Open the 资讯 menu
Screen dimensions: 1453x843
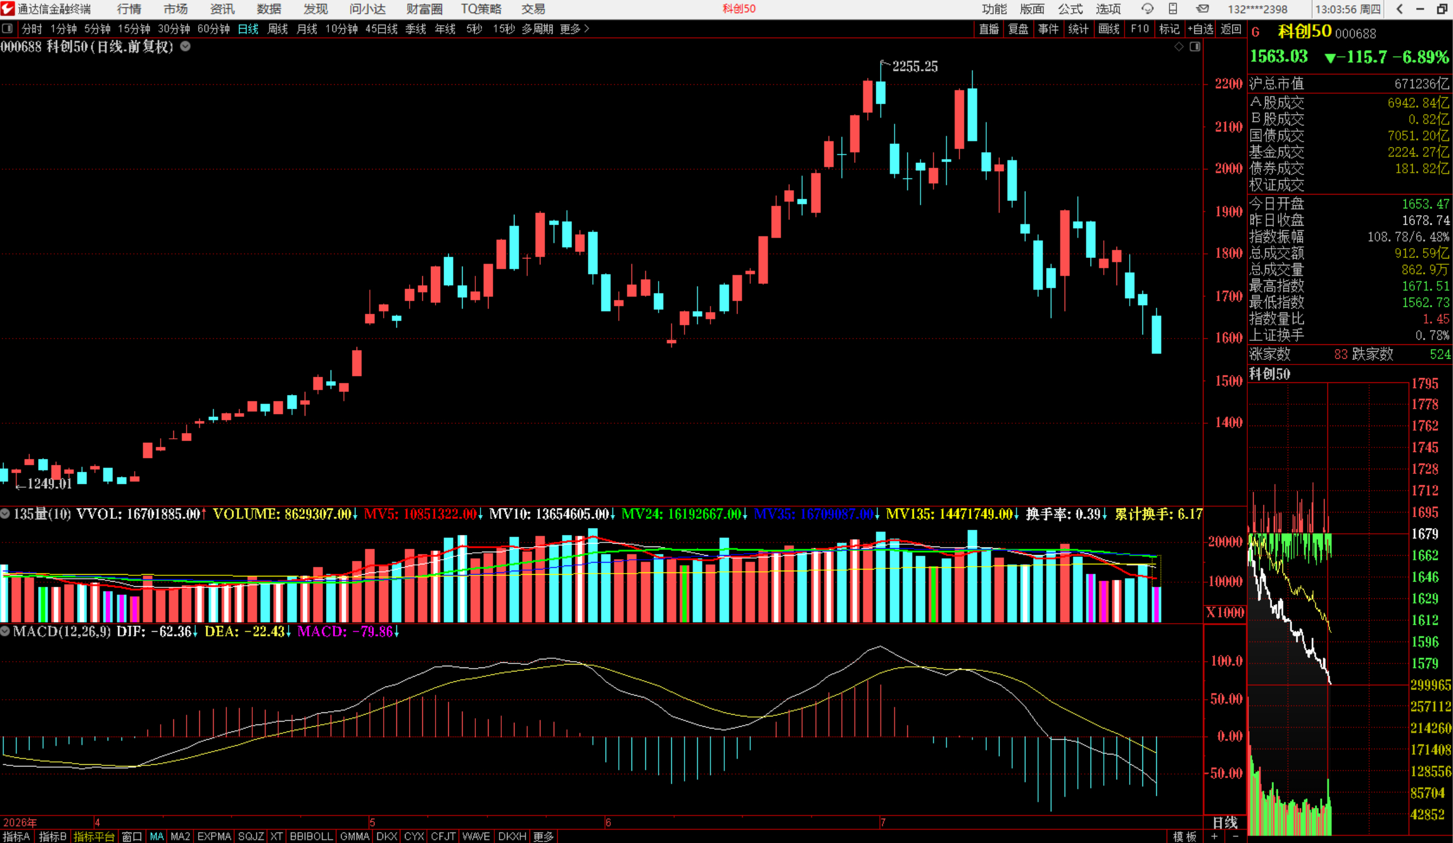(x=222, y=9)
